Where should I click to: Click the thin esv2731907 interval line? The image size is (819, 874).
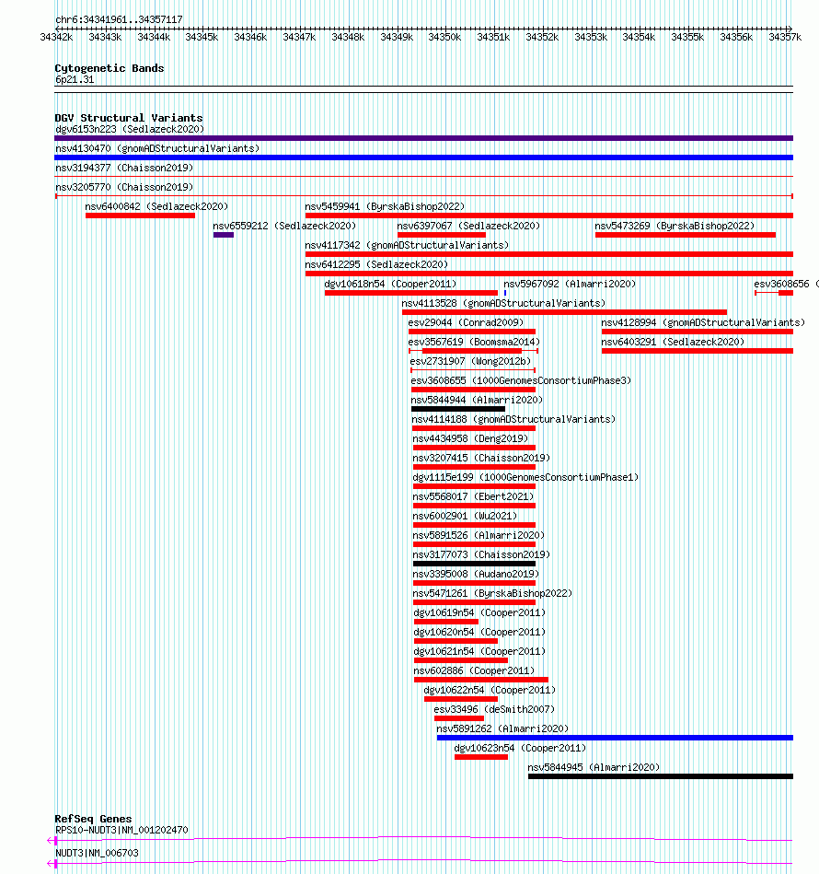473,370
